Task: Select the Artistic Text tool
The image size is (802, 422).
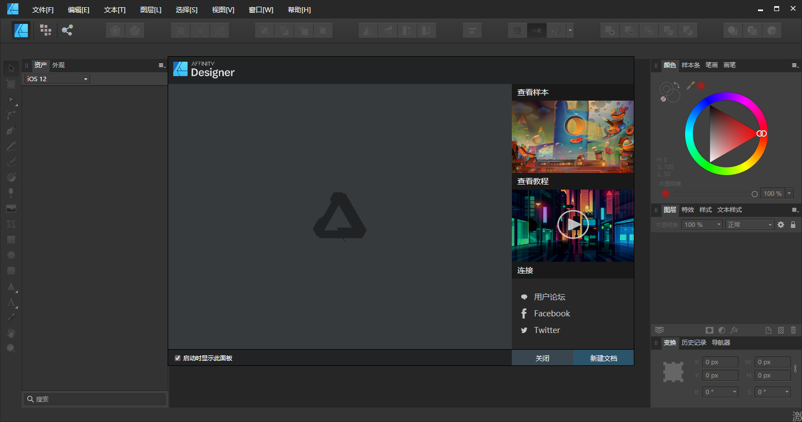Action: (11, 302)
